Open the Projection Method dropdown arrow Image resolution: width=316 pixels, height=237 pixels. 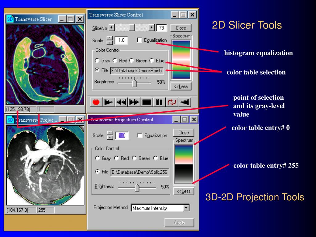[x=186, y=208]
